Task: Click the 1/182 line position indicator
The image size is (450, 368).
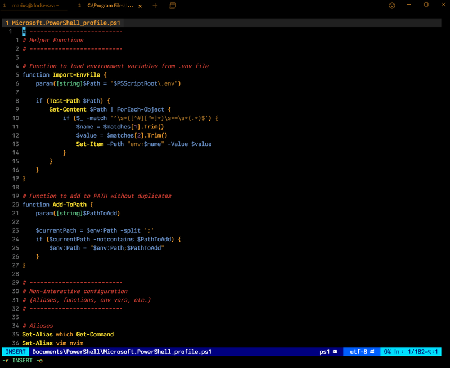Action: click(415, 351)
